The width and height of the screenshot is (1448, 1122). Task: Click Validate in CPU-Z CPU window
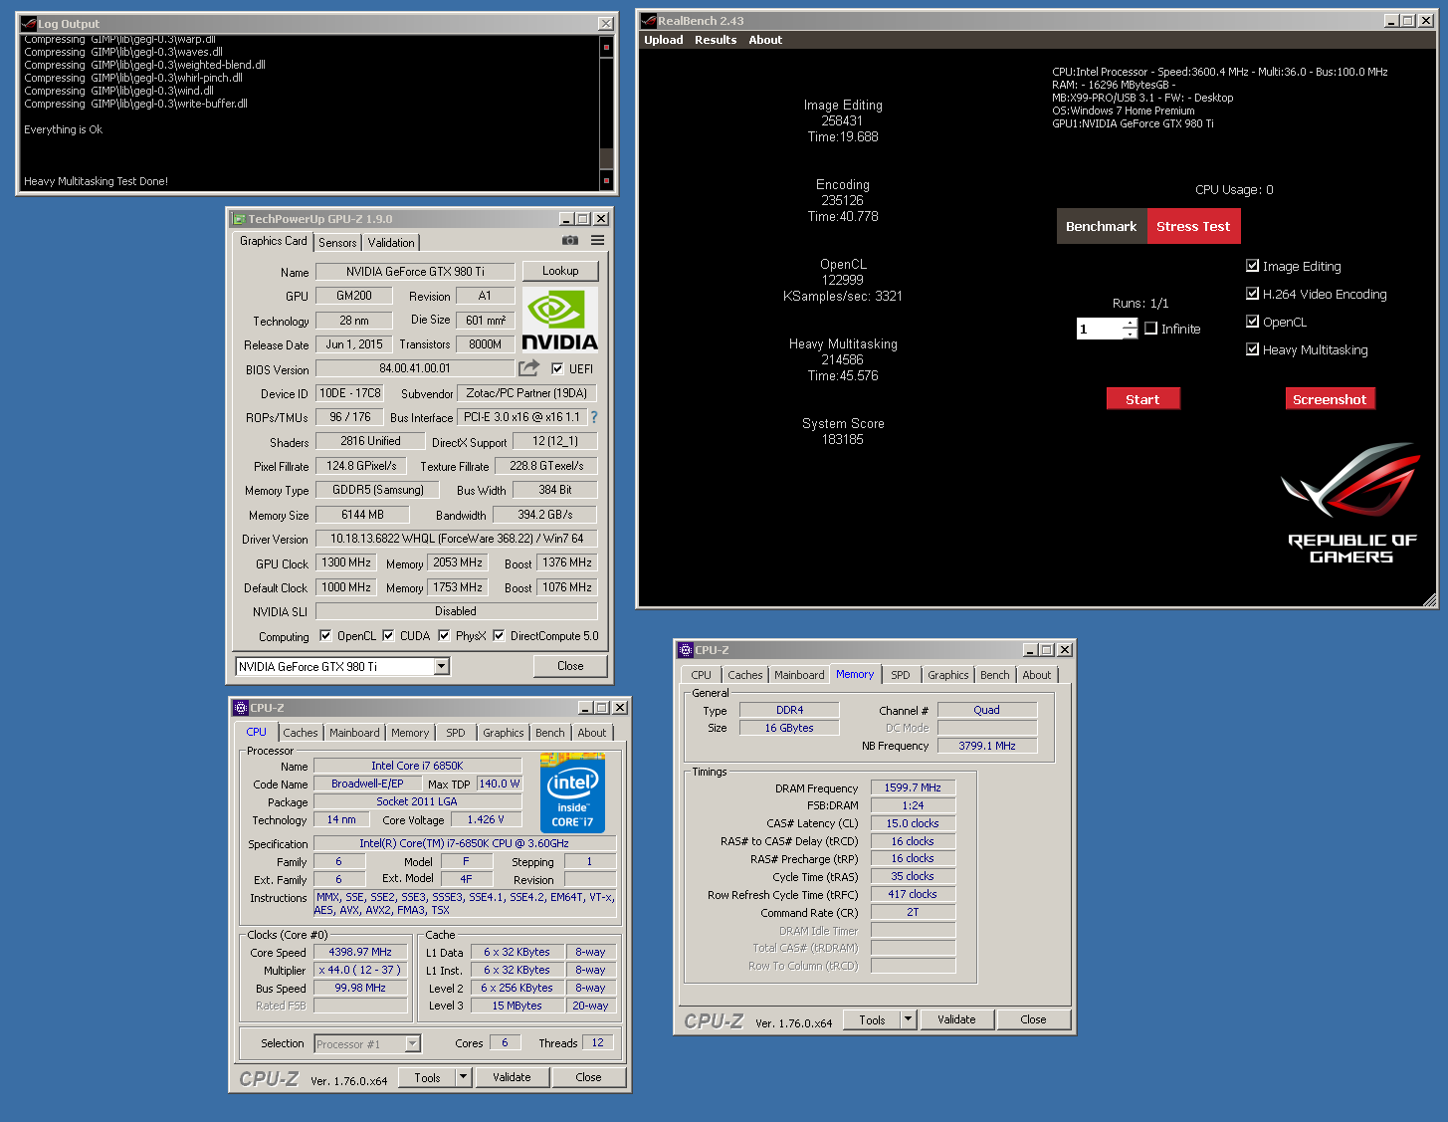pos(512,1077)
